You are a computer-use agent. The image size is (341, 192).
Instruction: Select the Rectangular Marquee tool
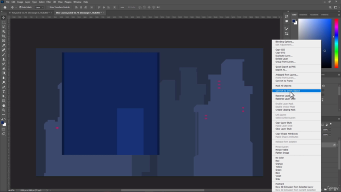pos(4,22)
